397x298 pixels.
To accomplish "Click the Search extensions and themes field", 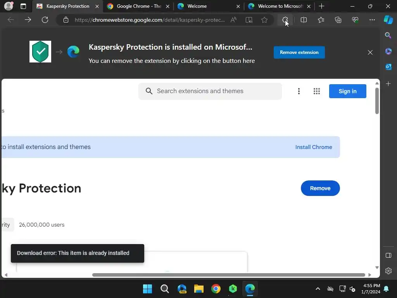I will point(210,91).
